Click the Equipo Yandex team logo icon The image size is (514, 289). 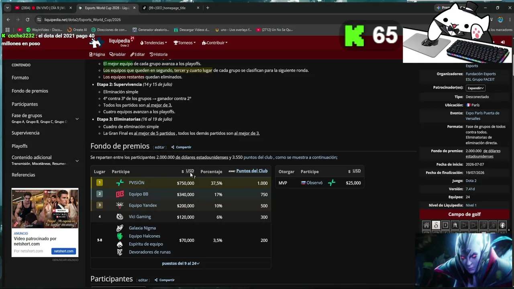pos(120,206)
